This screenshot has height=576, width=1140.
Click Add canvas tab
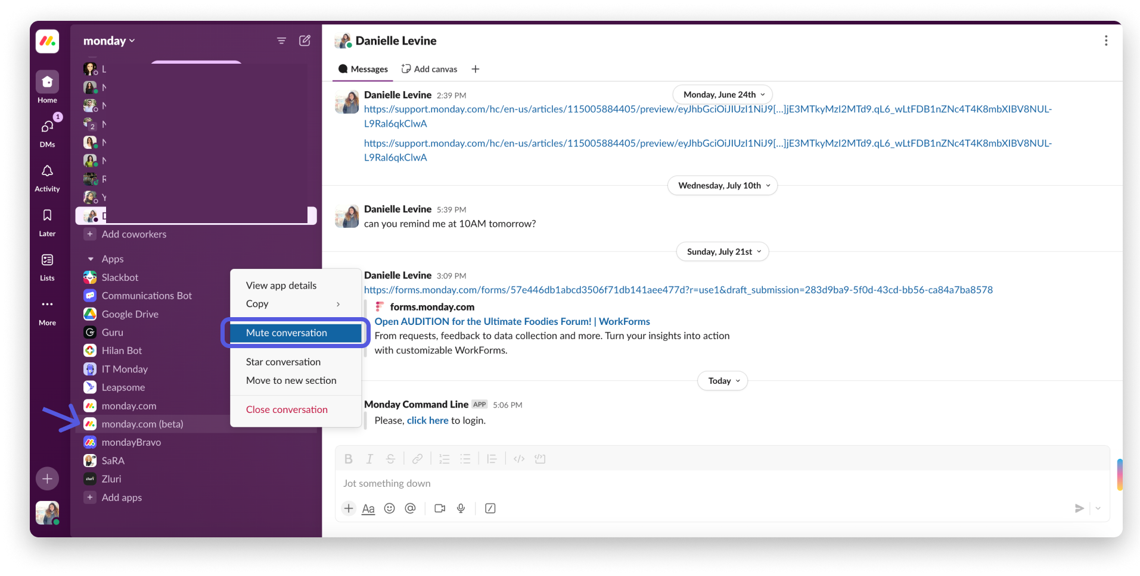(430, 69)
